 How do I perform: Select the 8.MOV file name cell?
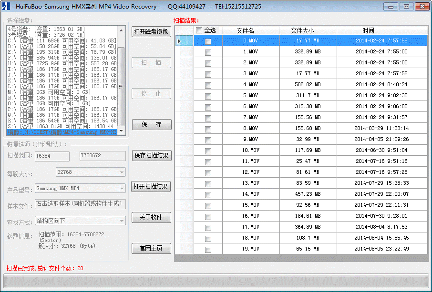coord(251,128)
